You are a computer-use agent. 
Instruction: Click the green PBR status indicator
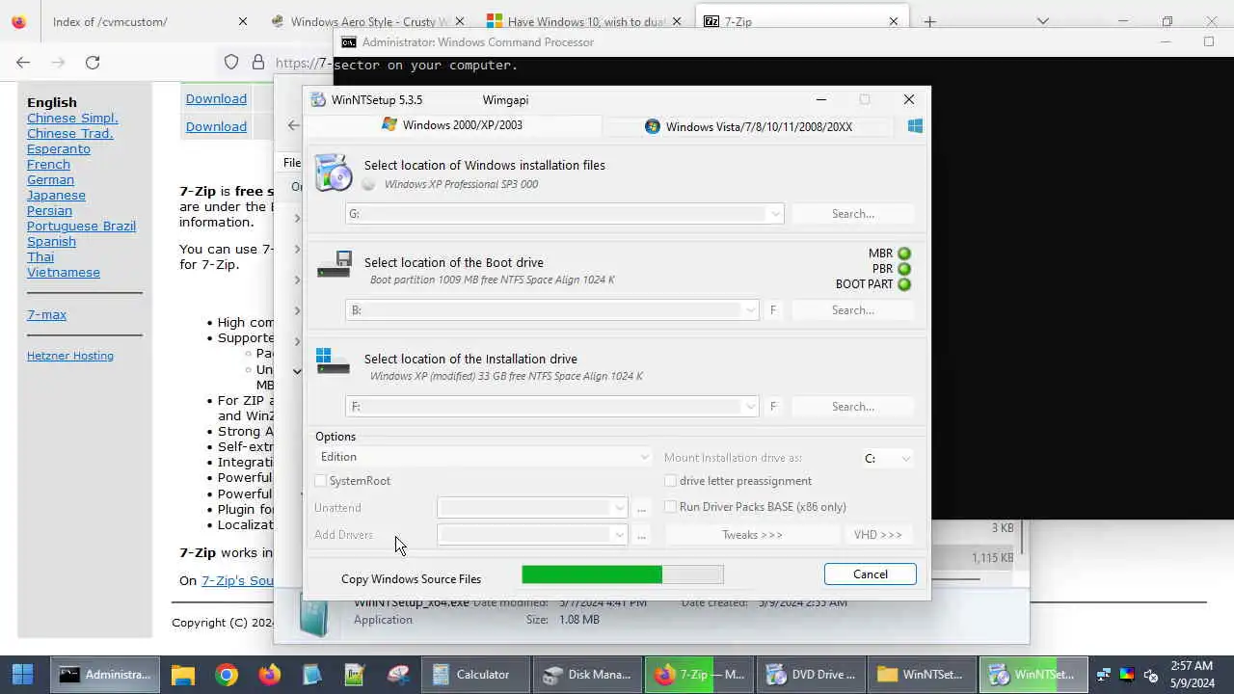pyautogui.click(x=904, y=269)
